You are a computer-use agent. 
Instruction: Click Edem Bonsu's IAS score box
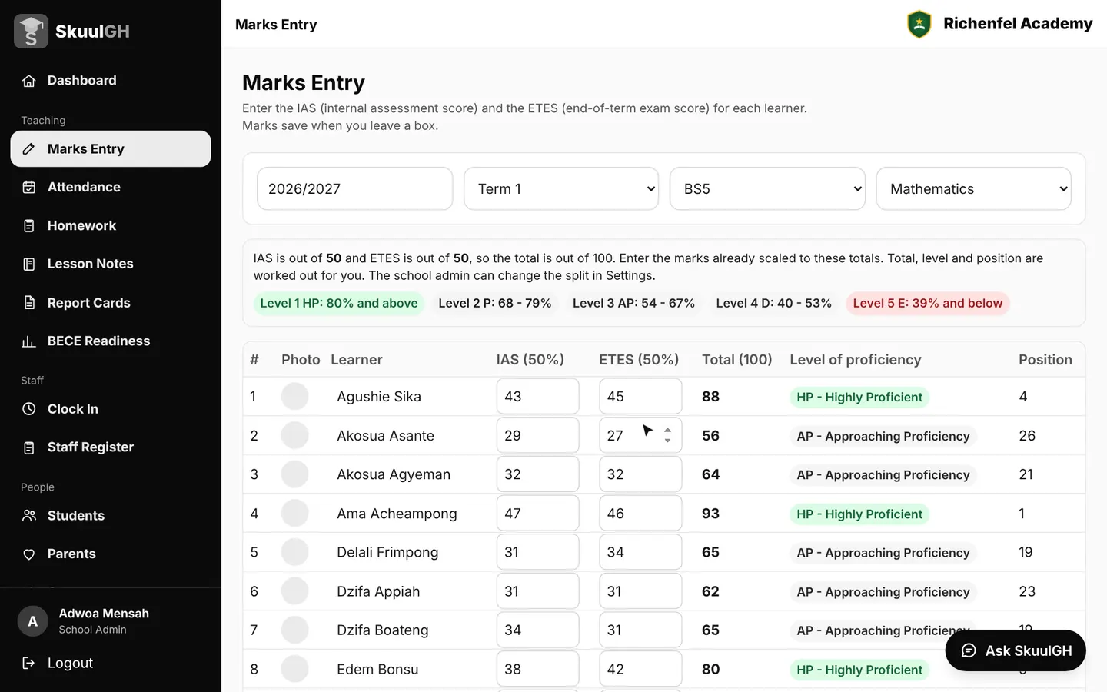click(537, 669)
